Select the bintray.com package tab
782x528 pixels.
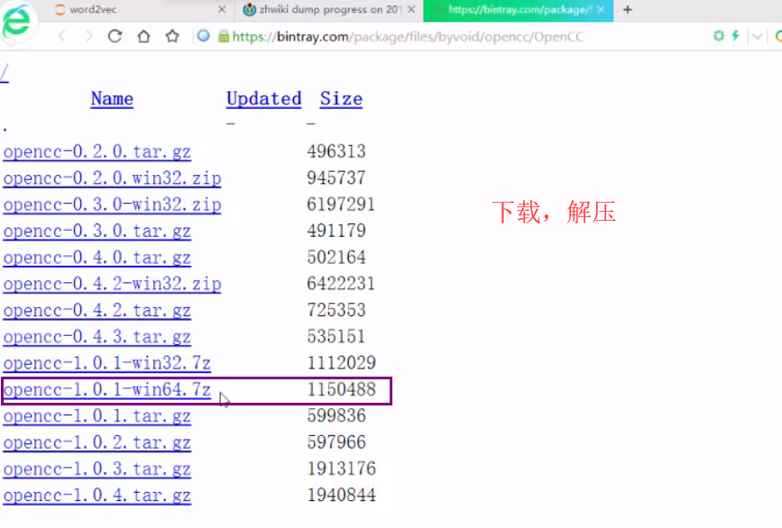(518, 11)
